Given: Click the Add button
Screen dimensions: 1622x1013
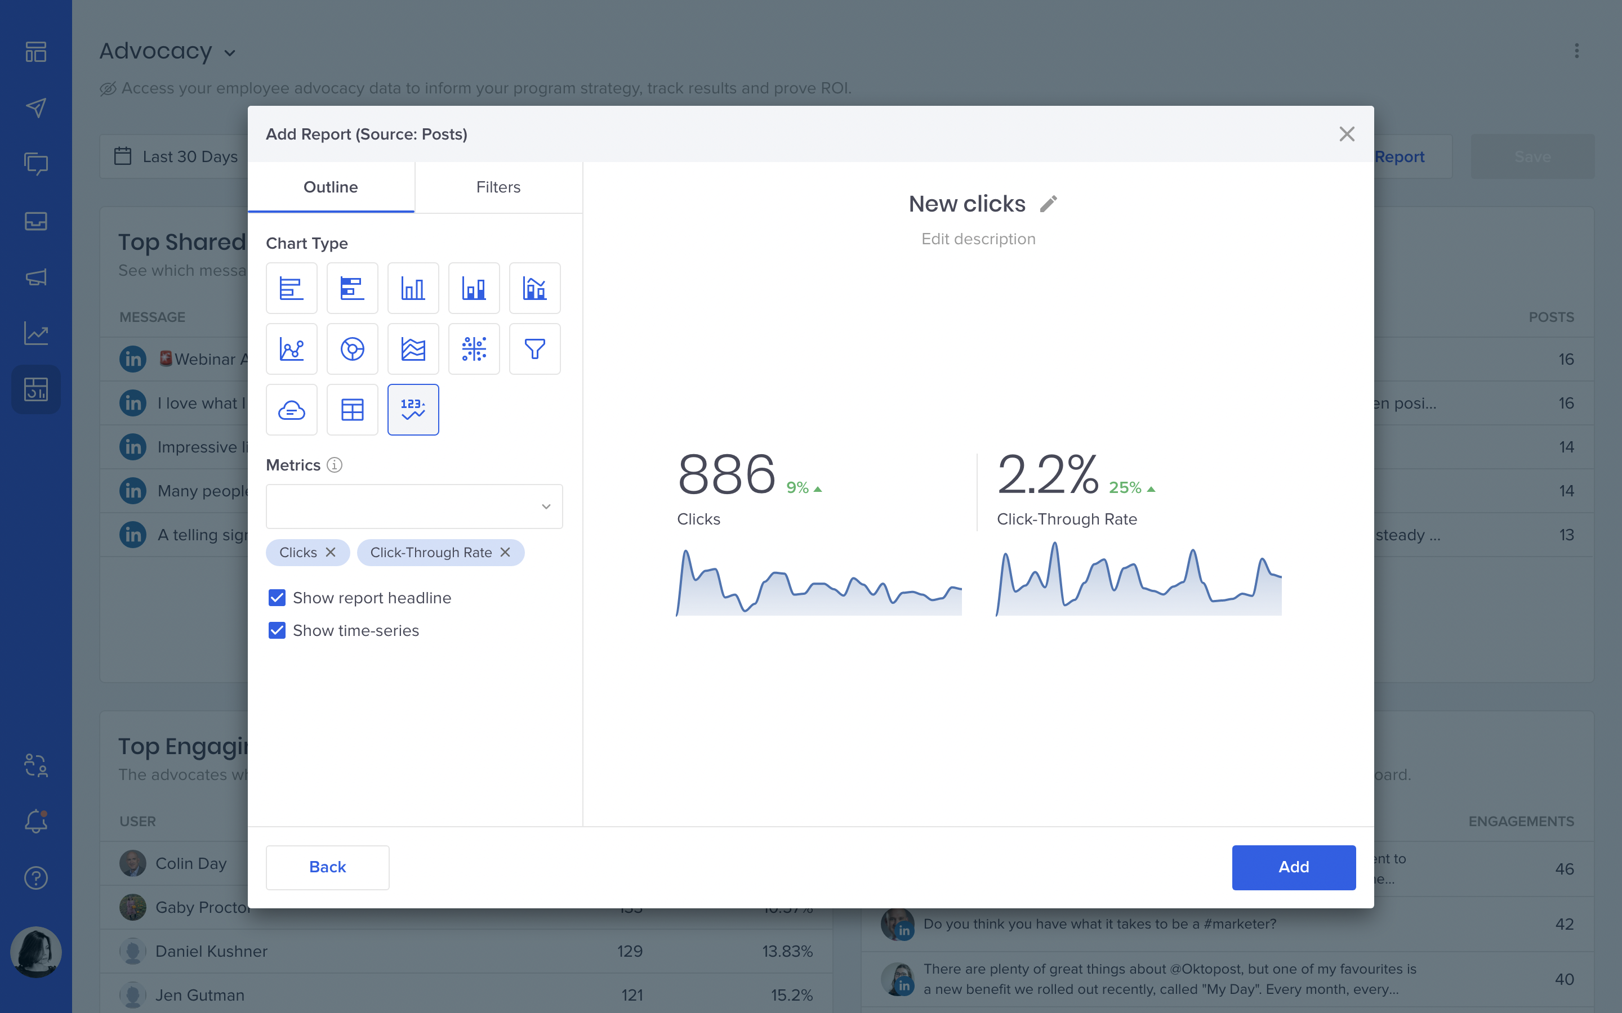Looking at the screenshot, I should click(1293, 867).
